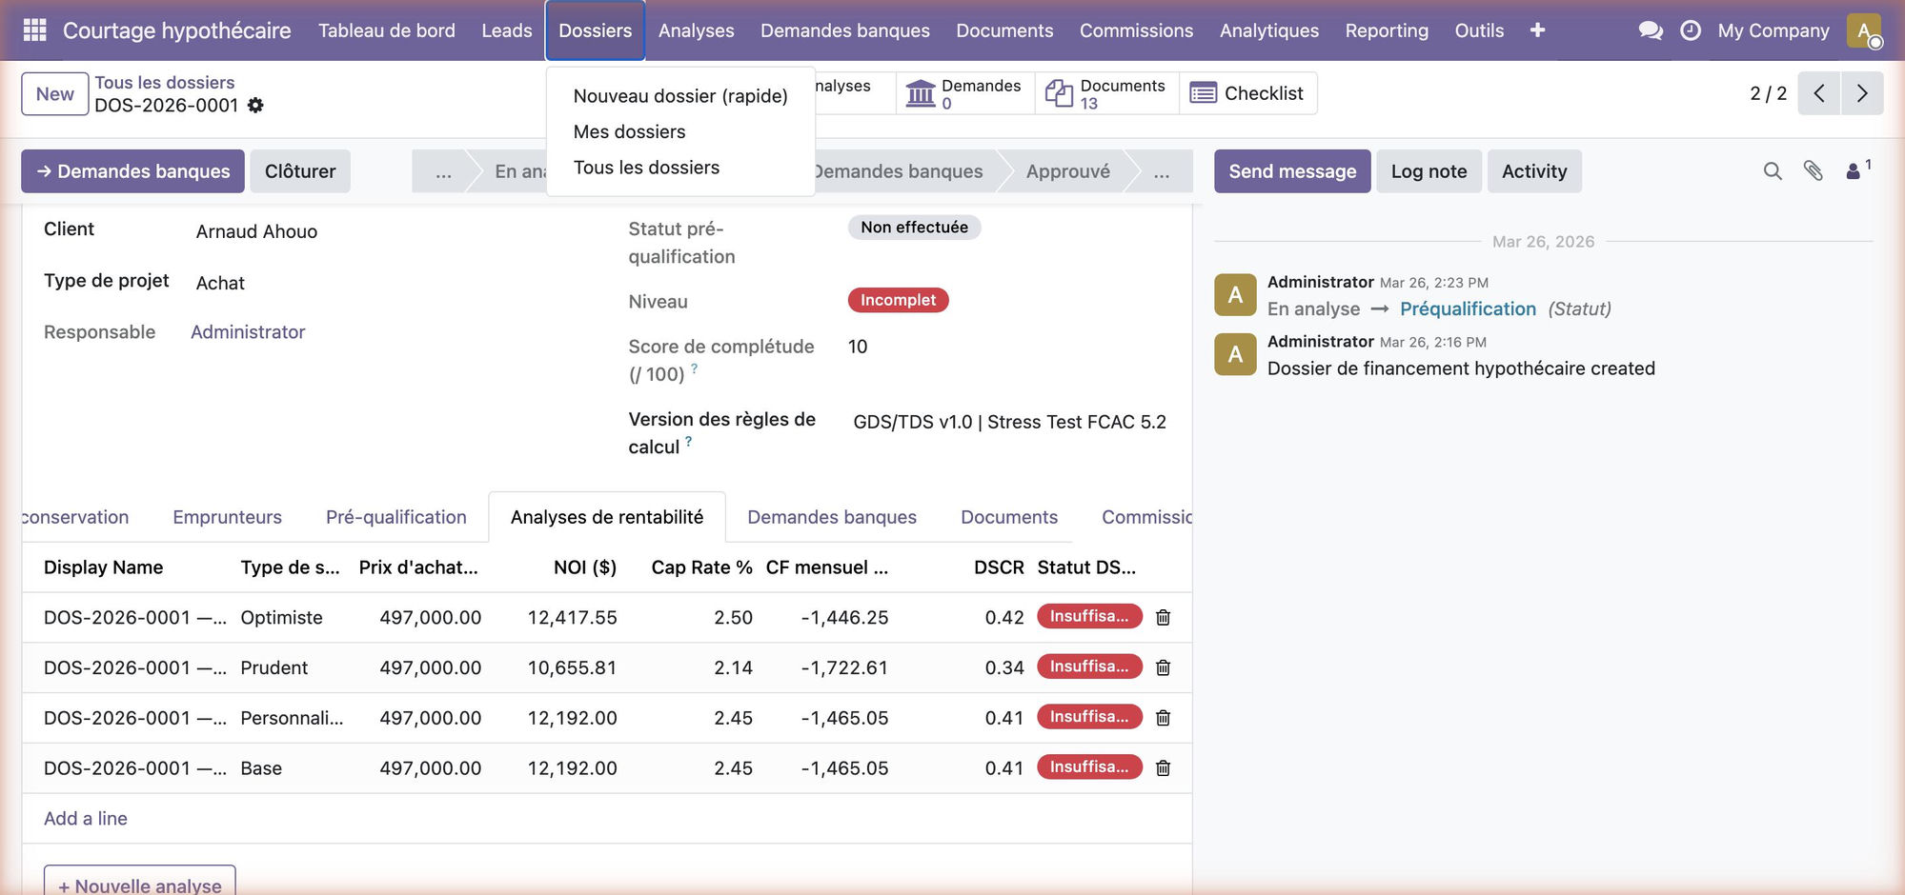Open the Outils menu

pyautogui.click(x=1479, y=30)
